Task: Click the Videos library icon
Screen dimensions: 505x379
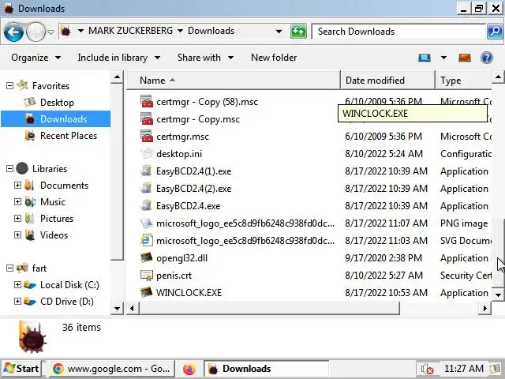Action: pos(30,235)
